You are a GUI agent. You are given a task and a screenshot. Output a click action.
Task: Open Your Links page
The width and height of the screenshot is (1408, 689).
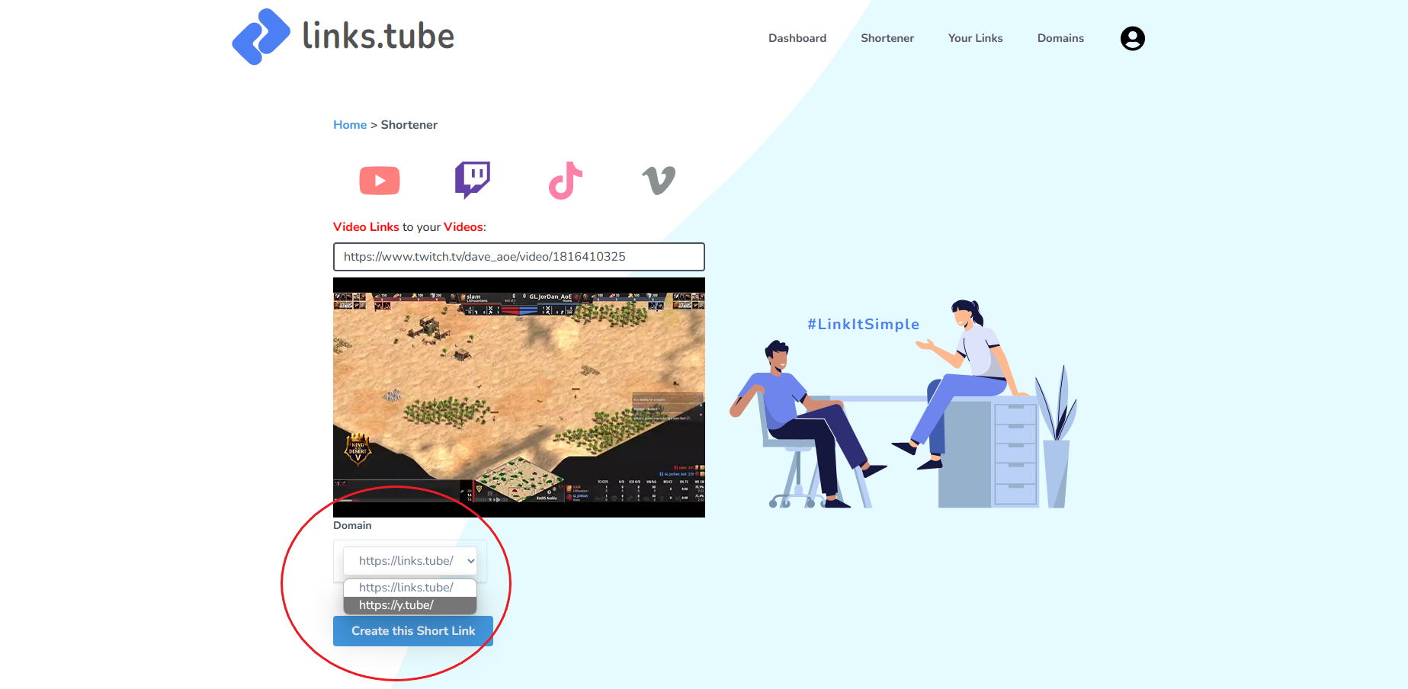[x=976, y=38]
